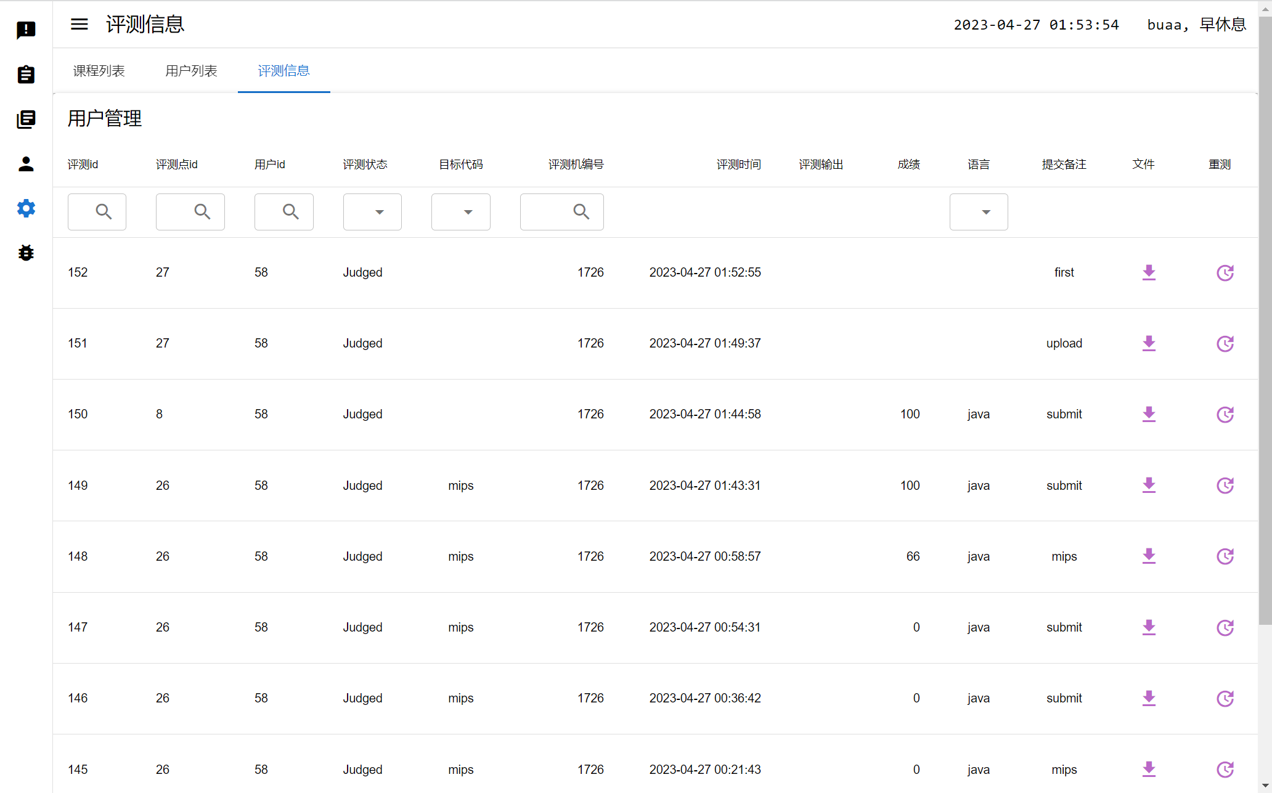The width and height of the screenshot is (1272, 793).
Task: Expand the 目标代码 filter dropdown
Action: point(460,212)
